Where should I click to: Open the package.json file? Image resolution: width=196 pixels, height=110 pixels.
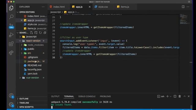pyautogui.click(x=32, y=61)
